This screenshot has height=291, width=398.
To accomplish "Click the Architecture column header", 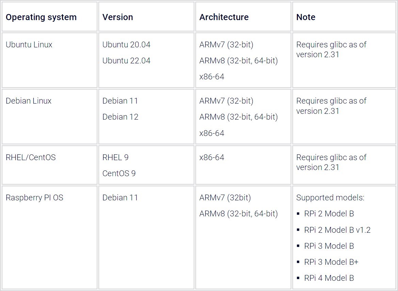I will 224,17.
